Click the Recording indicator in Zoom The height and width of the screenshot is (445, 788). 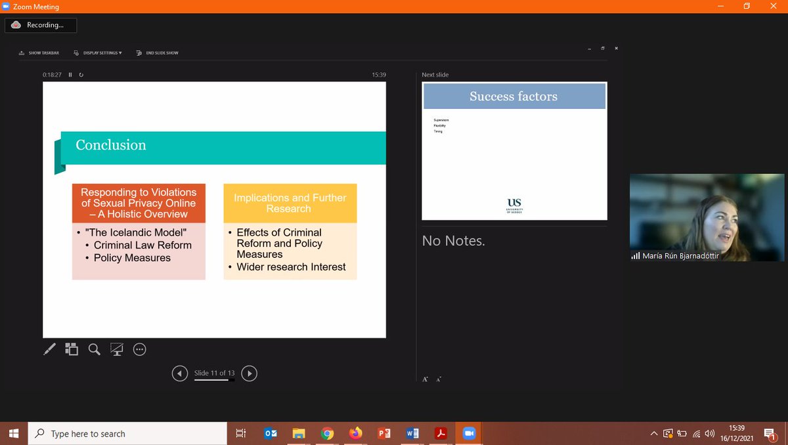41,25
